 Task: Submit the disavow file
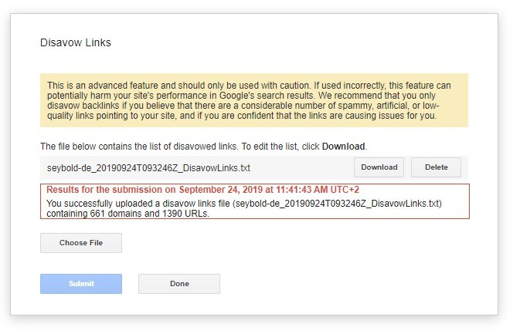[81, 284]
